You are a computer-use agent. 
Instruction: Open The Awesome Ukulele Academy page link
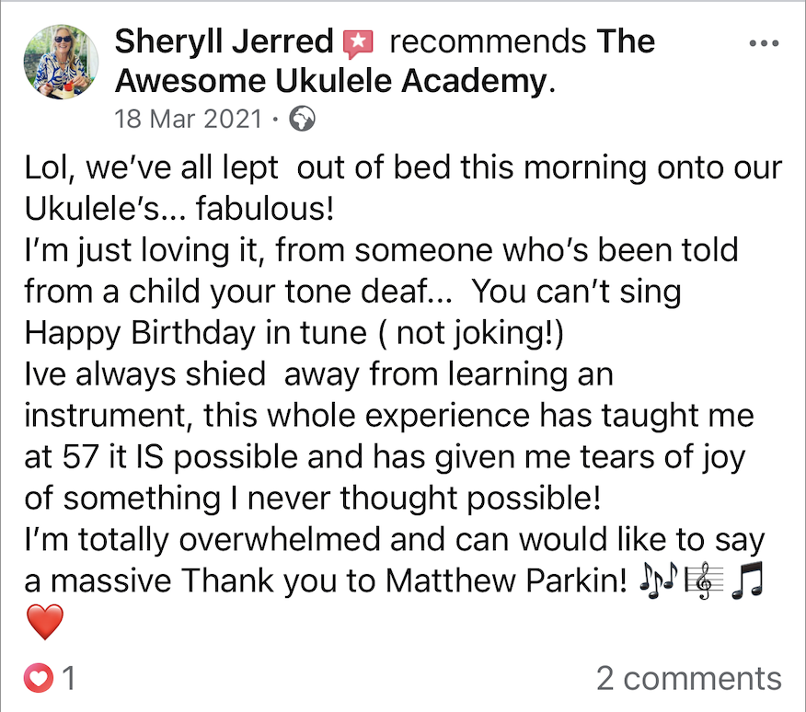(385, 61)
